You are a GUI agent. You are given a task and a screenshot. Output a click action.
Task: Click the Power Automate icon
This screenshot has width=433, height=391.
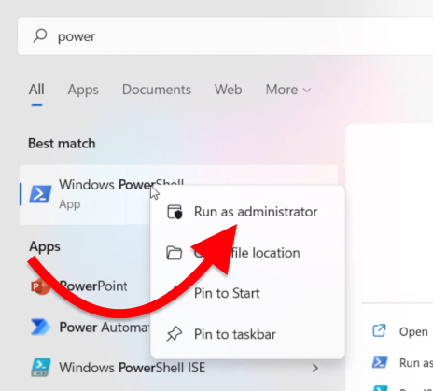coord(41,327)
